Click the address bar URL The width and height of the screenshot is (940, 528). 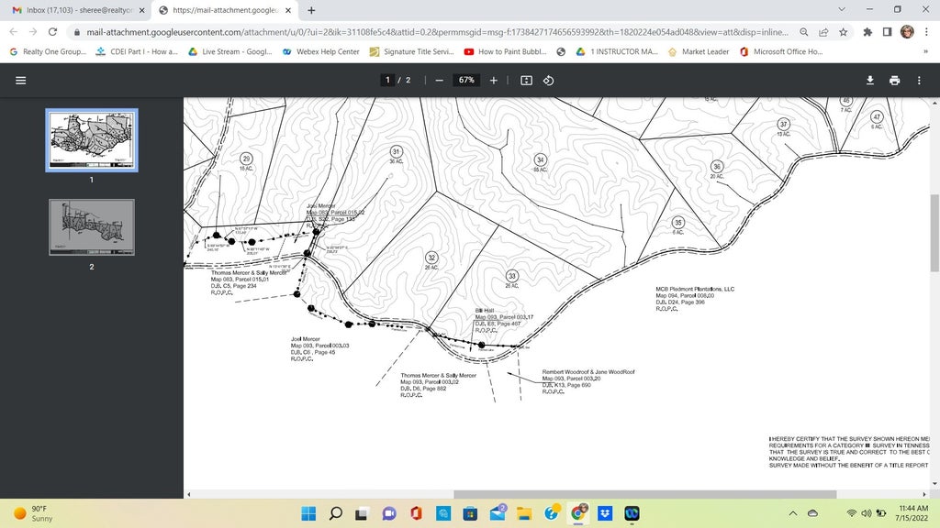click(437, 32)
